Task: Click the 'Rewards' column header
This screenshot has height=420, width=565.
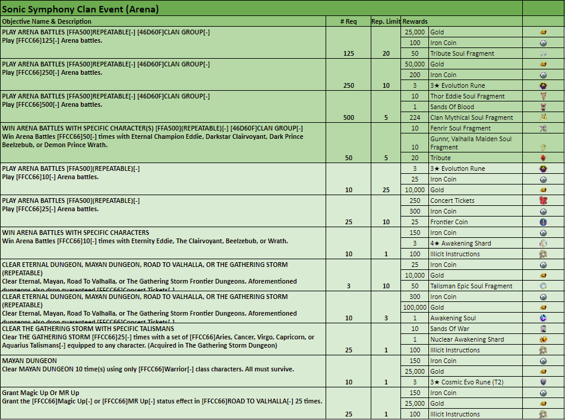Action: [x=415, y=21]
